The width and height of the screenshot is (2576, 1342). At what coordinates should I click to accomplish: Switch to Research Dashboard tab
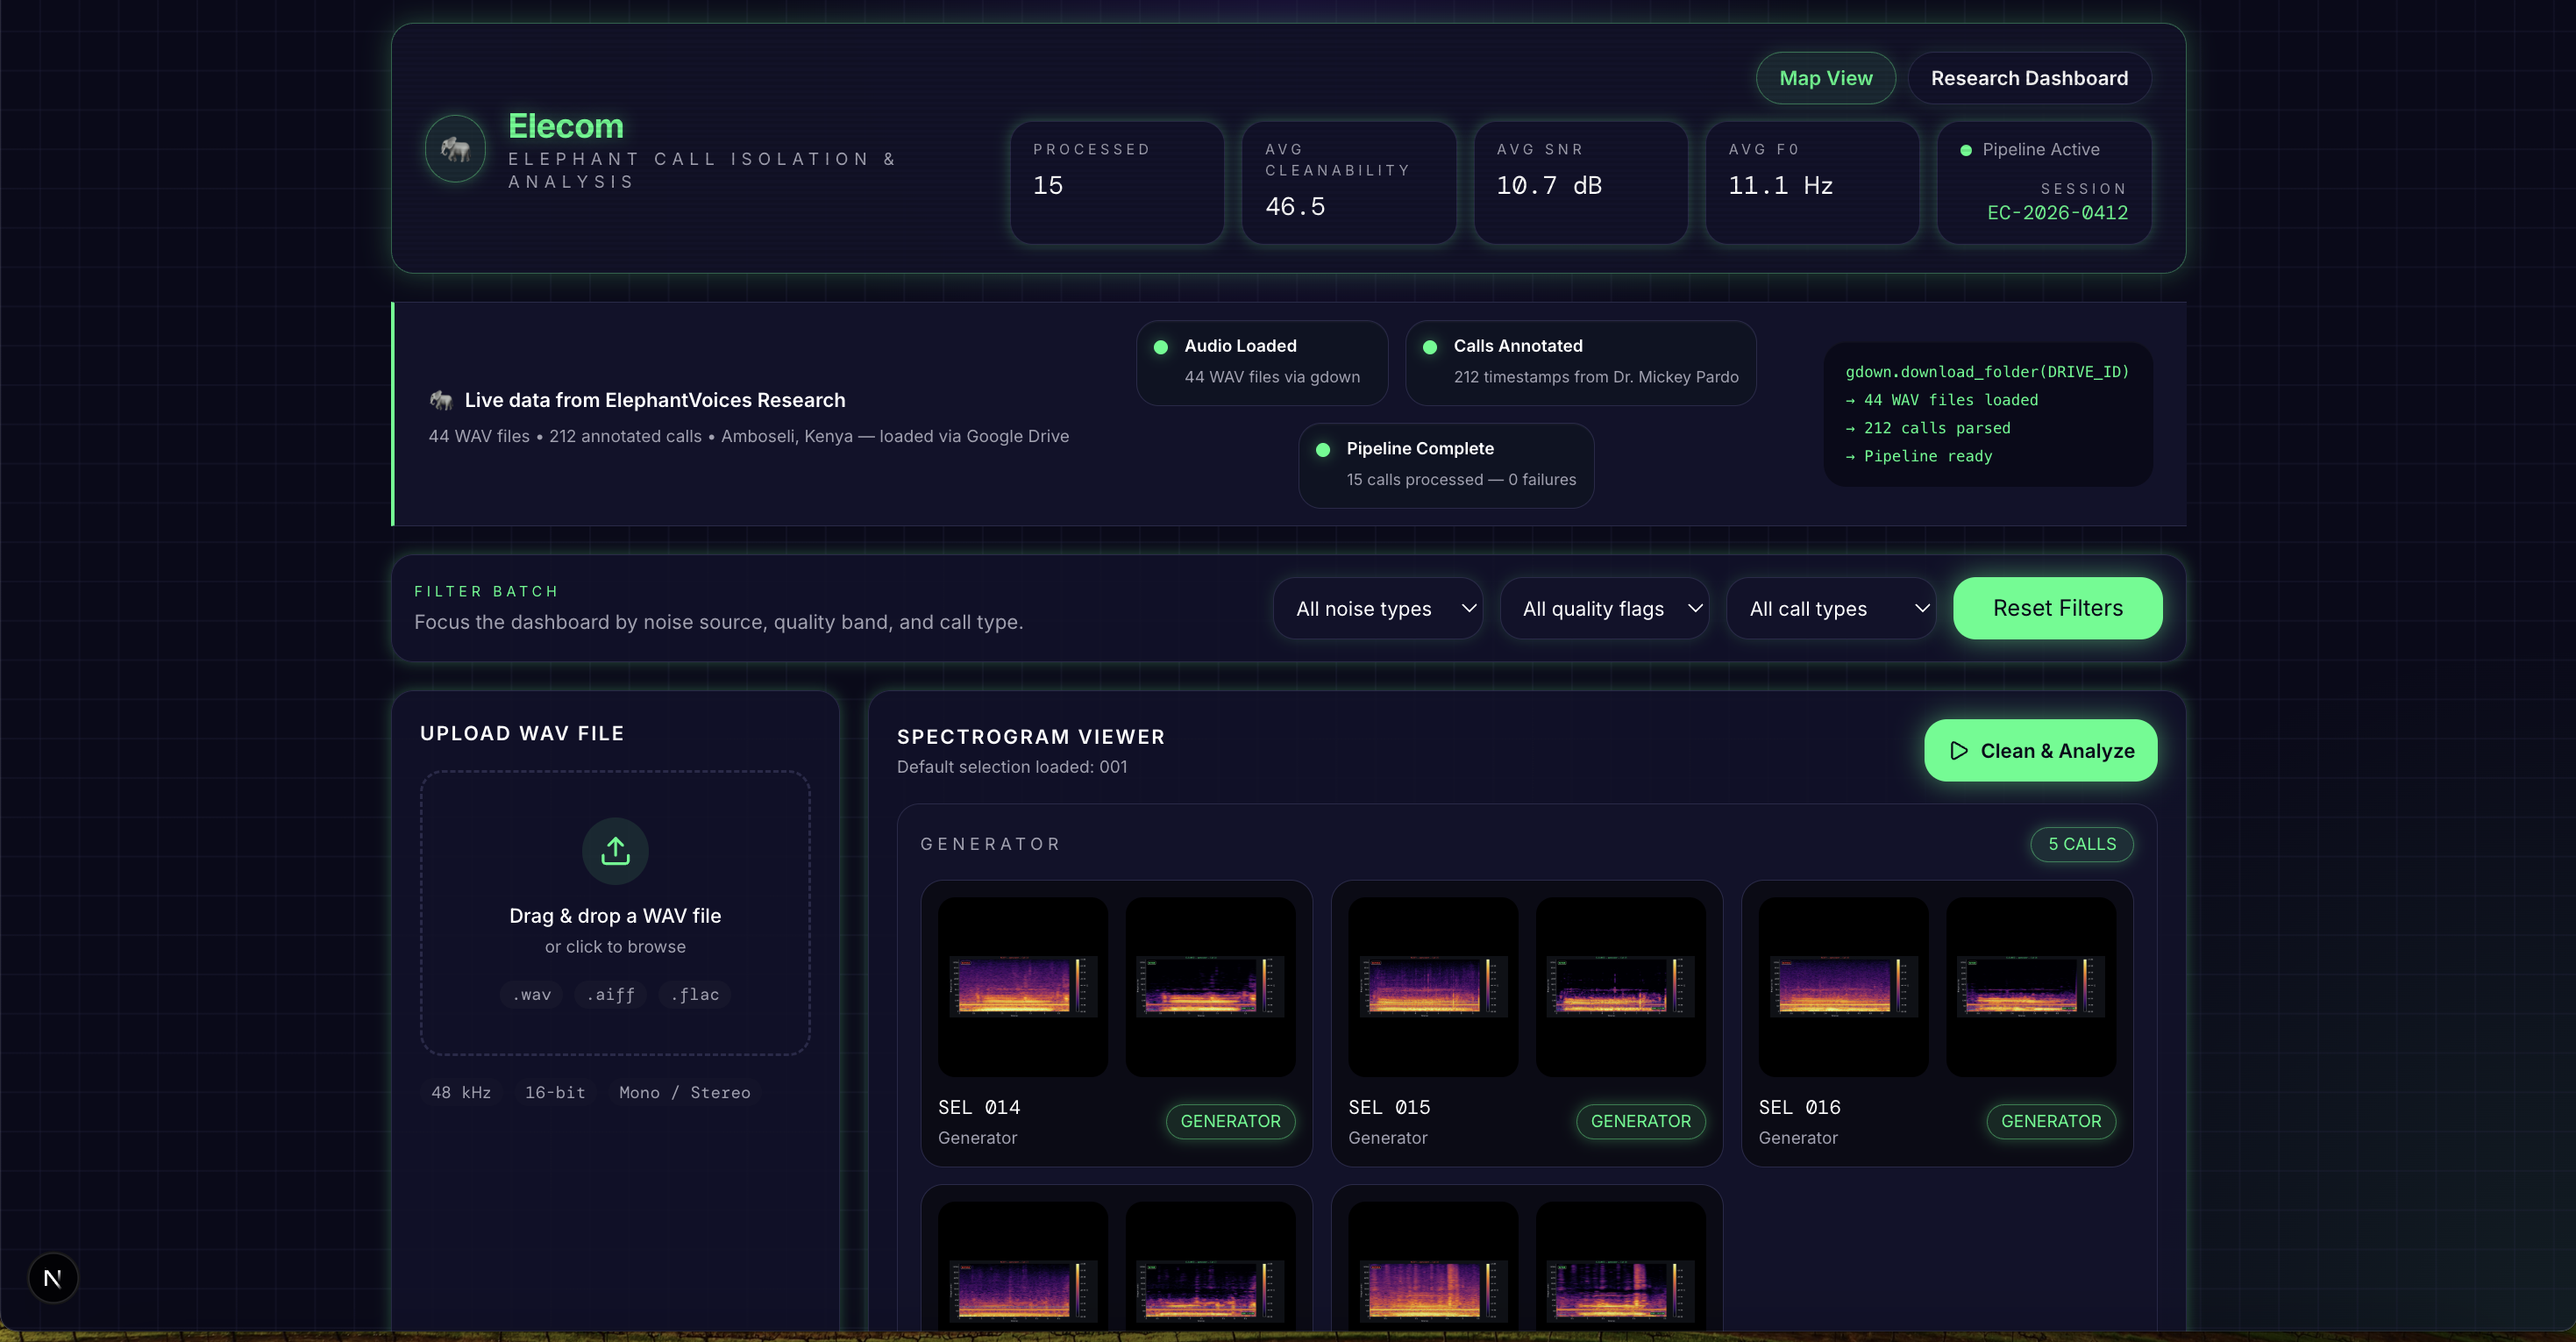(2028, 78)
